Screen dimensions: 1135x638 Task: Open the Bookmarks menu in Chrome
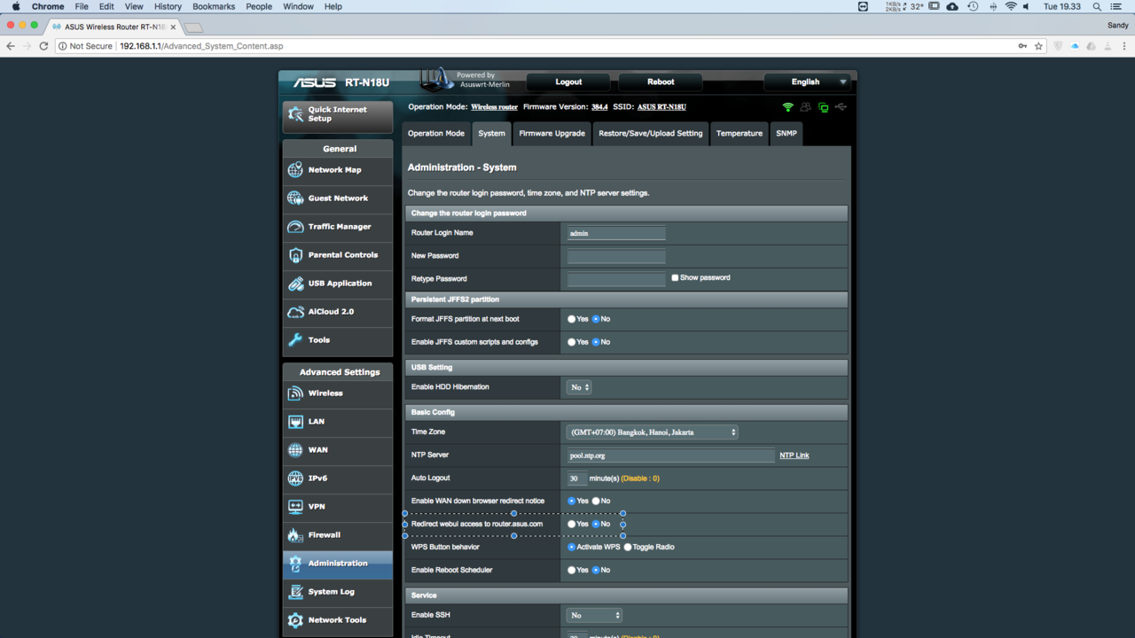tap(214, 6)
